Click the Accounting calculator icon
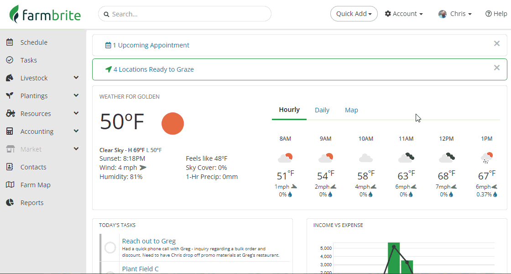The width and height of the screenshot is (511, 274). 10,132
